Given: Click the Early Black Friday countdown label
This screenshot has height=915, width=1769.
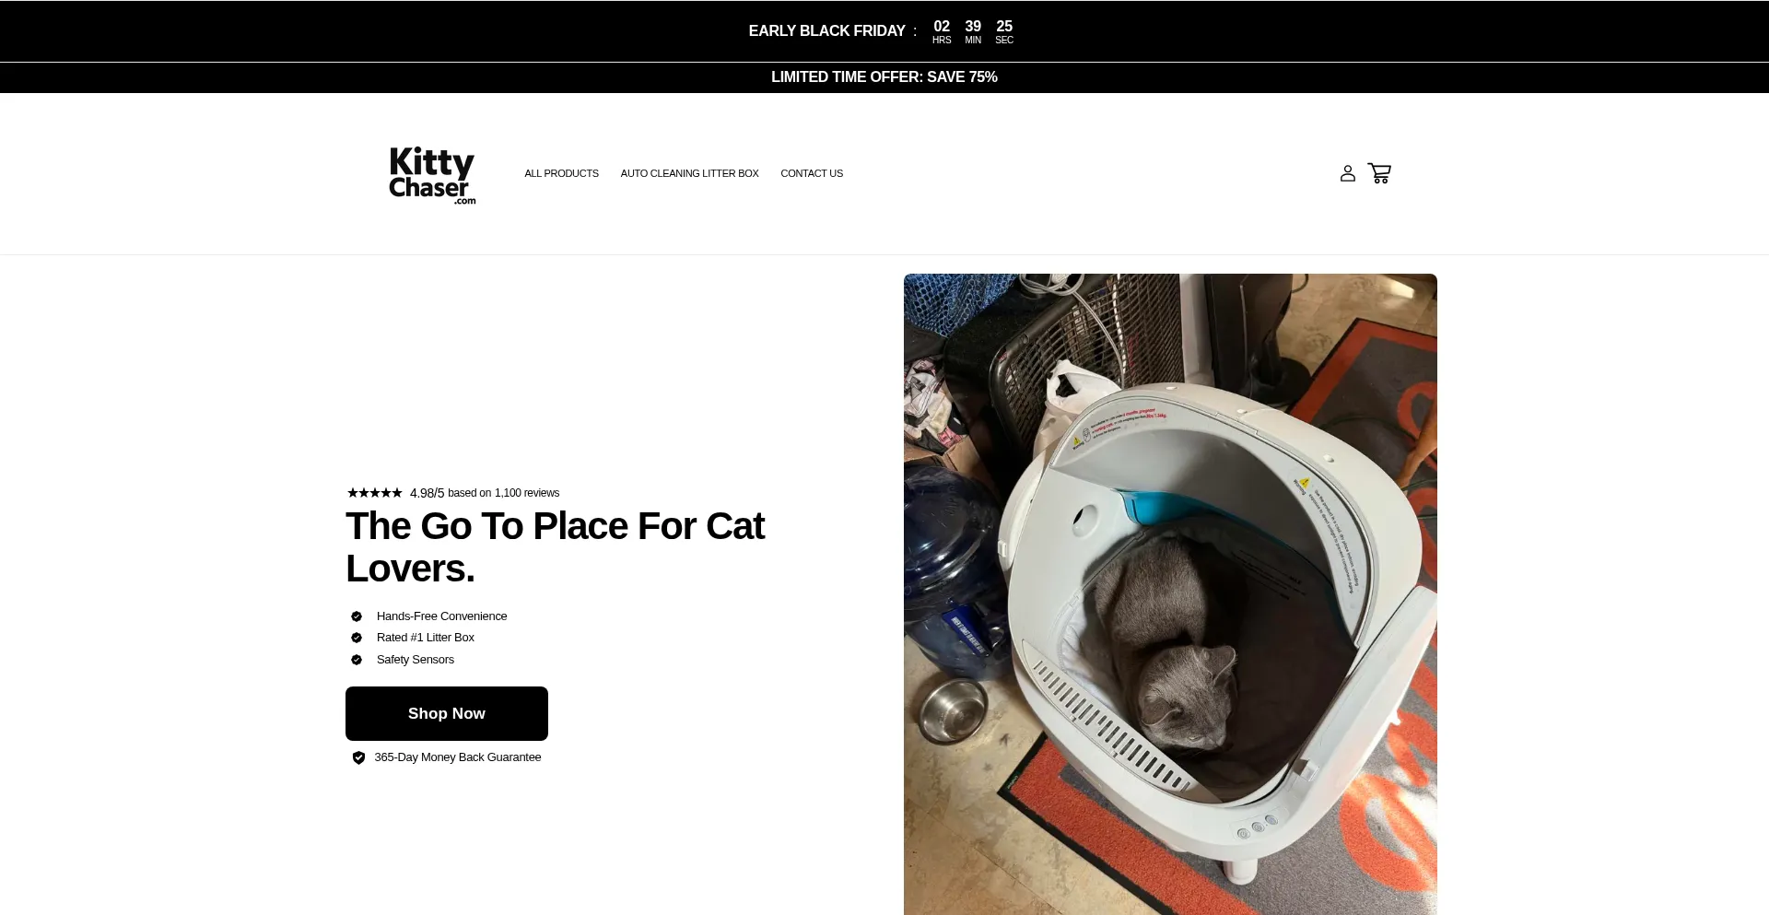Looking at the screenshot, I should (x=827, y=31).
